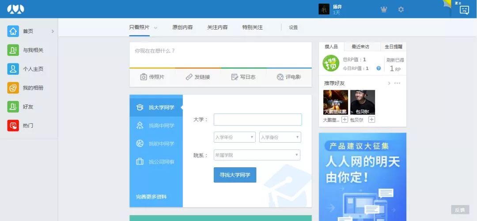Select 找大学同学 option
The image size is (477, 221).
(156, 107)
